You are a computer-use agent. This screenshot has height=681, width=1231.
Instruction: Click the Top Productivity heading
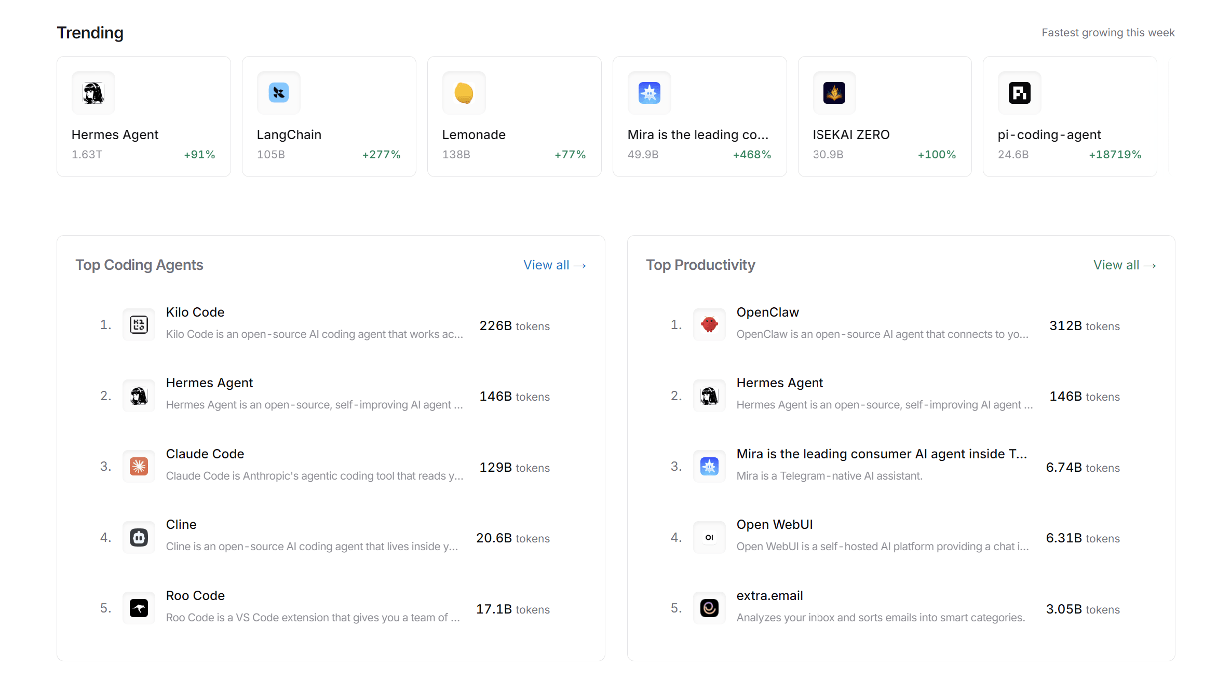point(700,265)
